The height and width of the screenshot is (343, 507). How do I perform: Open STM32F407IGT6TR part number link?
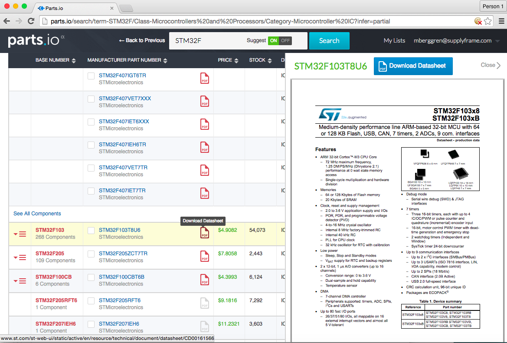123,76
